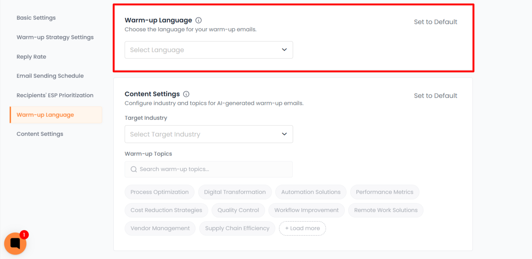Open the Select Language dropdown

click(208, 50)
